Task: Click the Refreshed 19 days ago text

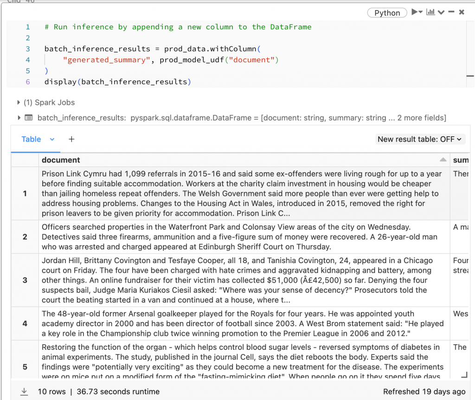Action: click(424, 392)
